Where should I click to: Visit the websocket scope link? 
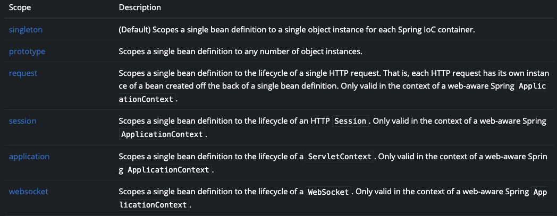28,192
